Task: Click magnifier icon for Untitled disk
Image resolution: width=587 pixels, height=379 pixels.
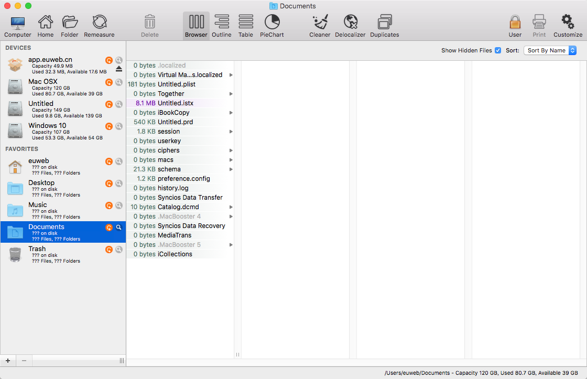Action: pos(118,104)
